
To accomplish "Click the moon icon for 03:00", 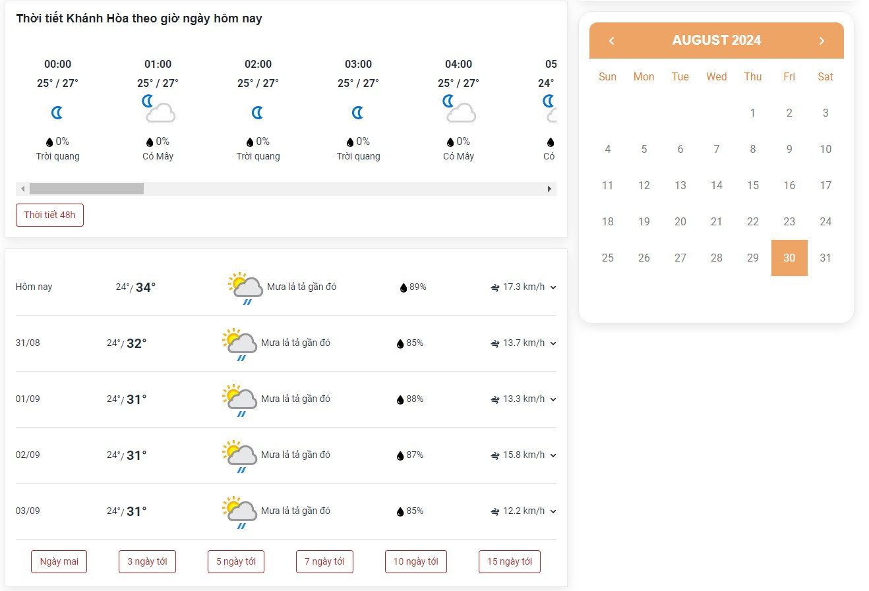I will [x=358, y=113].
